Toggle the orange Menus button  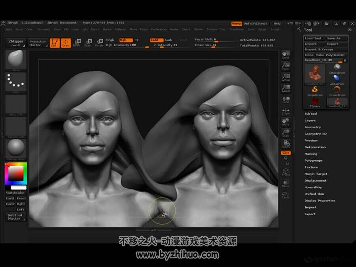pos(237,24)
